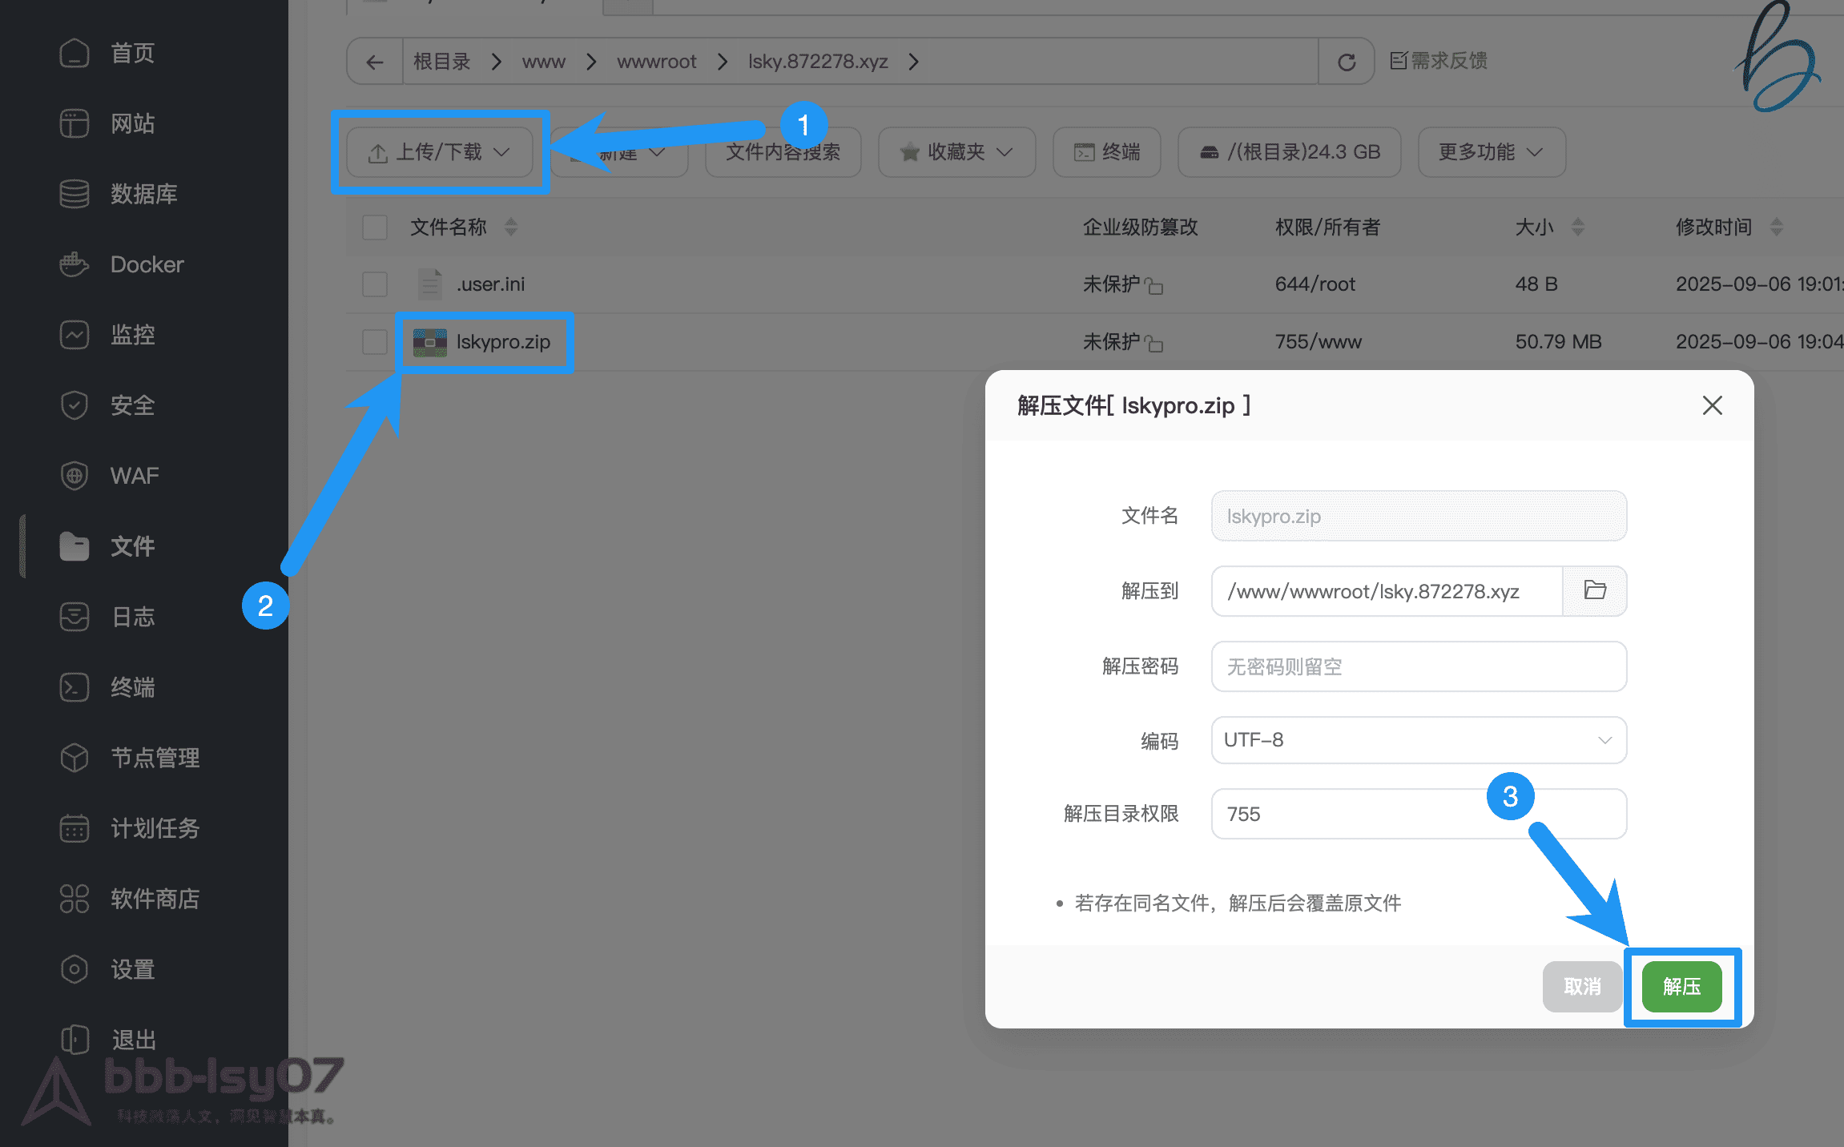Screen dimensions: 1844x1147
Task: Select the lskypro.zip file checkbox
Action: (374, 341)
